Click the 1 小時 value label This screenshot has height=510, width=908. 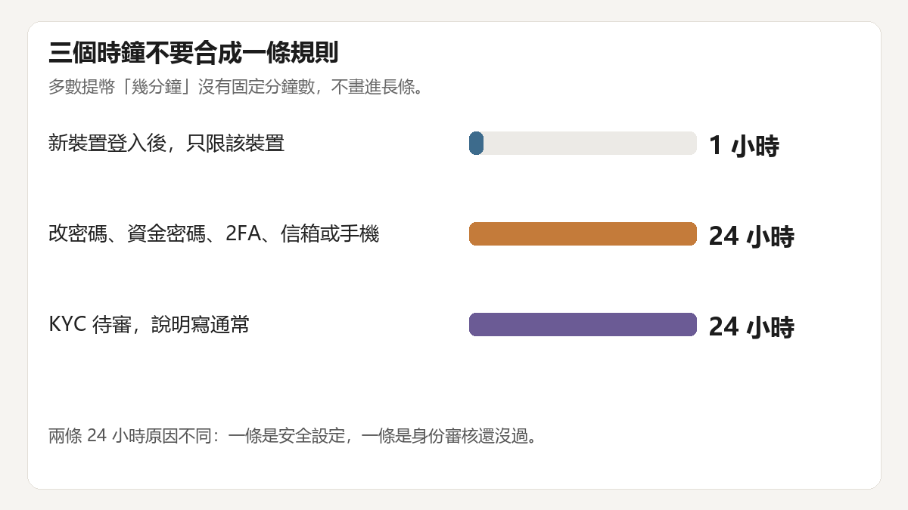744,146
